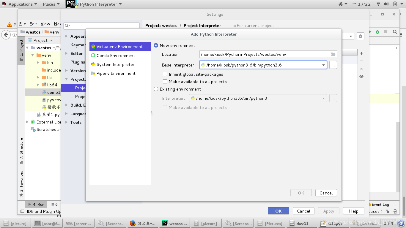
Task: Click the inspector Hector icon in status bar
Action: click(395, 212)
